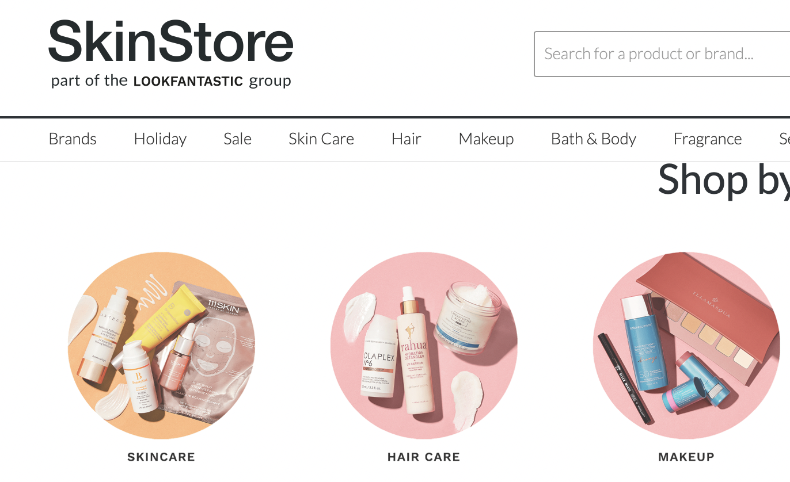Open the Bath & Body menu
The image size is (790, 482).
tap(594, 139)
